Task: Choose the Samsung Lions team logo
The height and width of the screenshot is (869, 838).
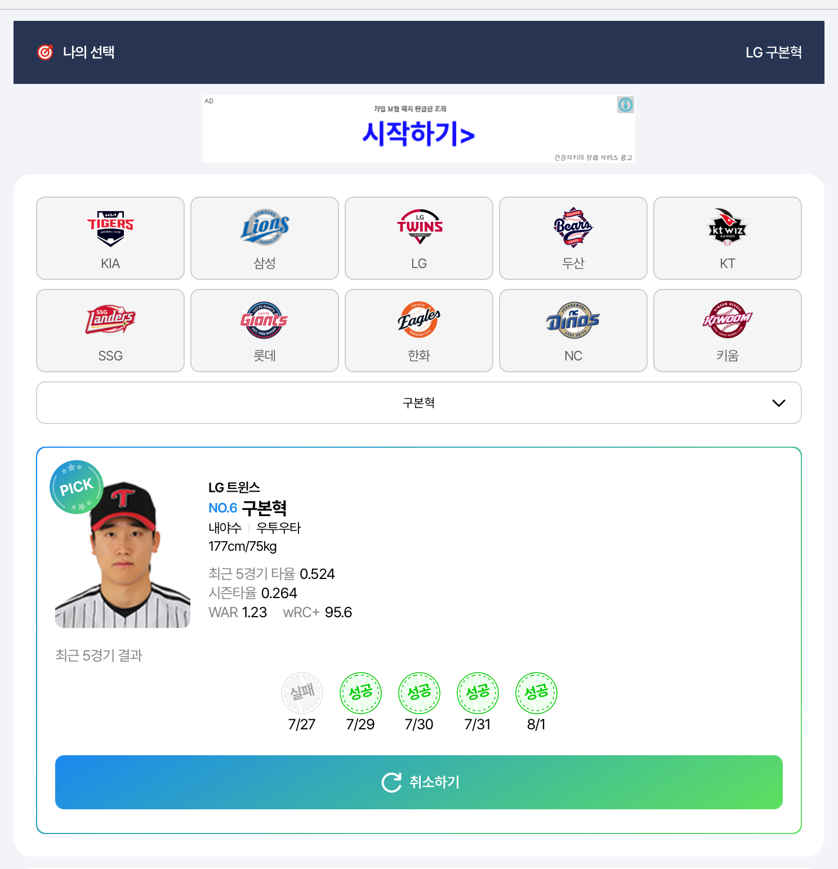Action: [x=265, y=228]
